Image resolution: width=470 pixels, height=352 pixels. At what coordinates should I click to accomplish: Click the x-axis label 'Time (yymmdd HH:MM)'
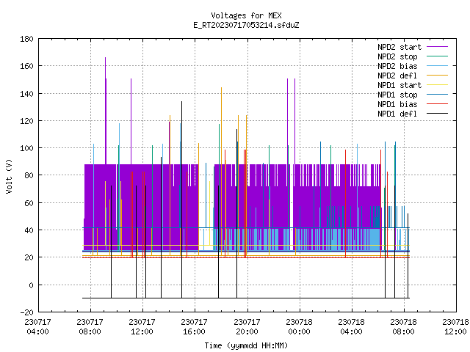coord(246,345)
